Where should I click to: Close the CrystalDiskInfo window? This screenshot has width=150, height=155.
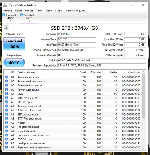click(x=143, y=5)
